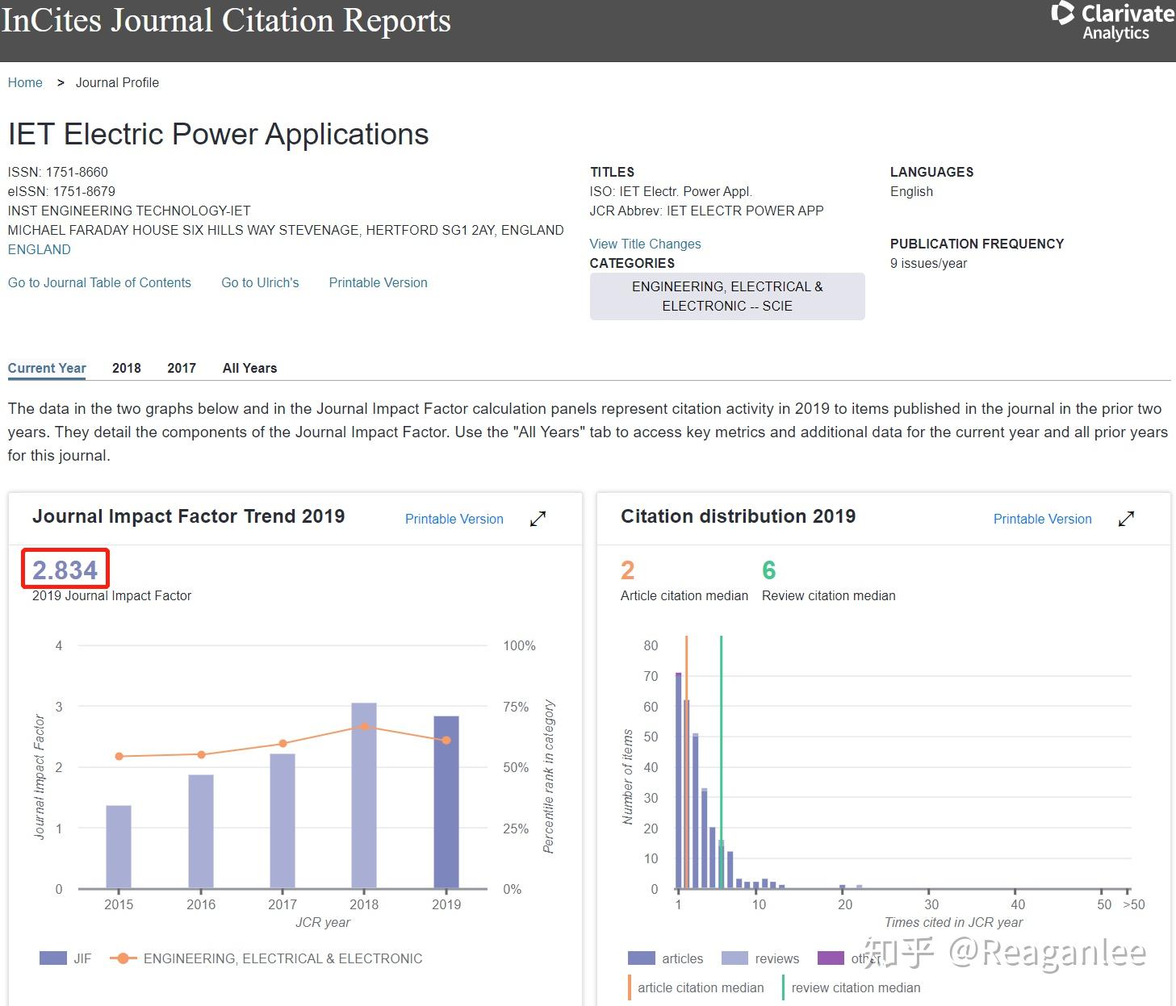The height and width of the screenshot is (1006, 1176).
Task: Click the 2018 percentile rank point on orange line
Action: pyautogui.click(x=364, y=726)
